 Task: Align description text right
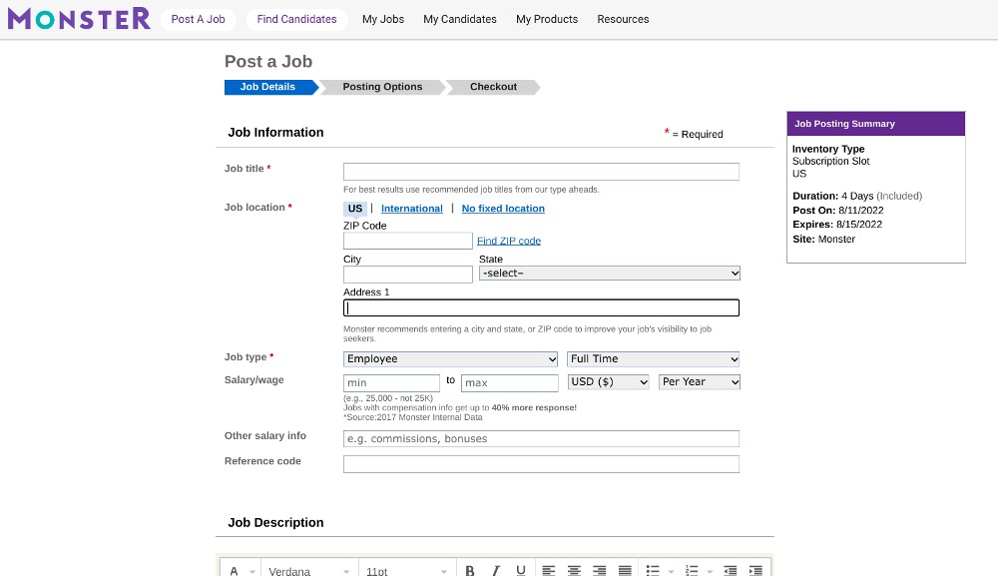click(x=599, y=570)
